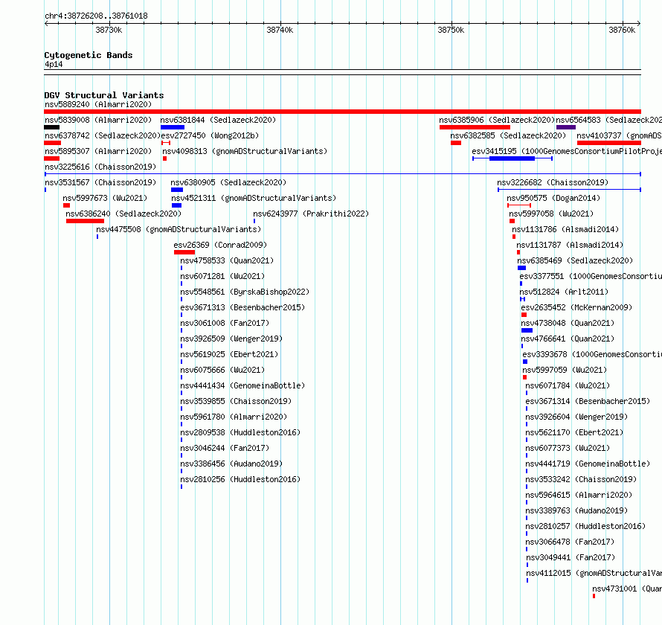Click the nsv5839008 (Almarri2020) variant label
The width and height of the screenshot is (662, 625).
[98, 120]
